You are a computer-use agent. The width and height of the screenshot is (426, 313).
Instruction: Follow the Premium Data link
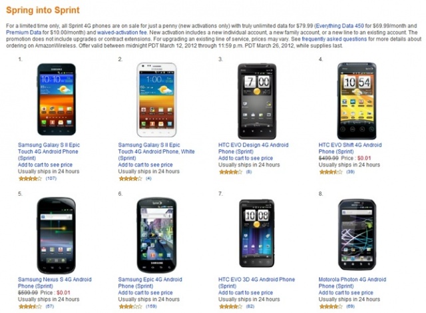click(24, 33)
